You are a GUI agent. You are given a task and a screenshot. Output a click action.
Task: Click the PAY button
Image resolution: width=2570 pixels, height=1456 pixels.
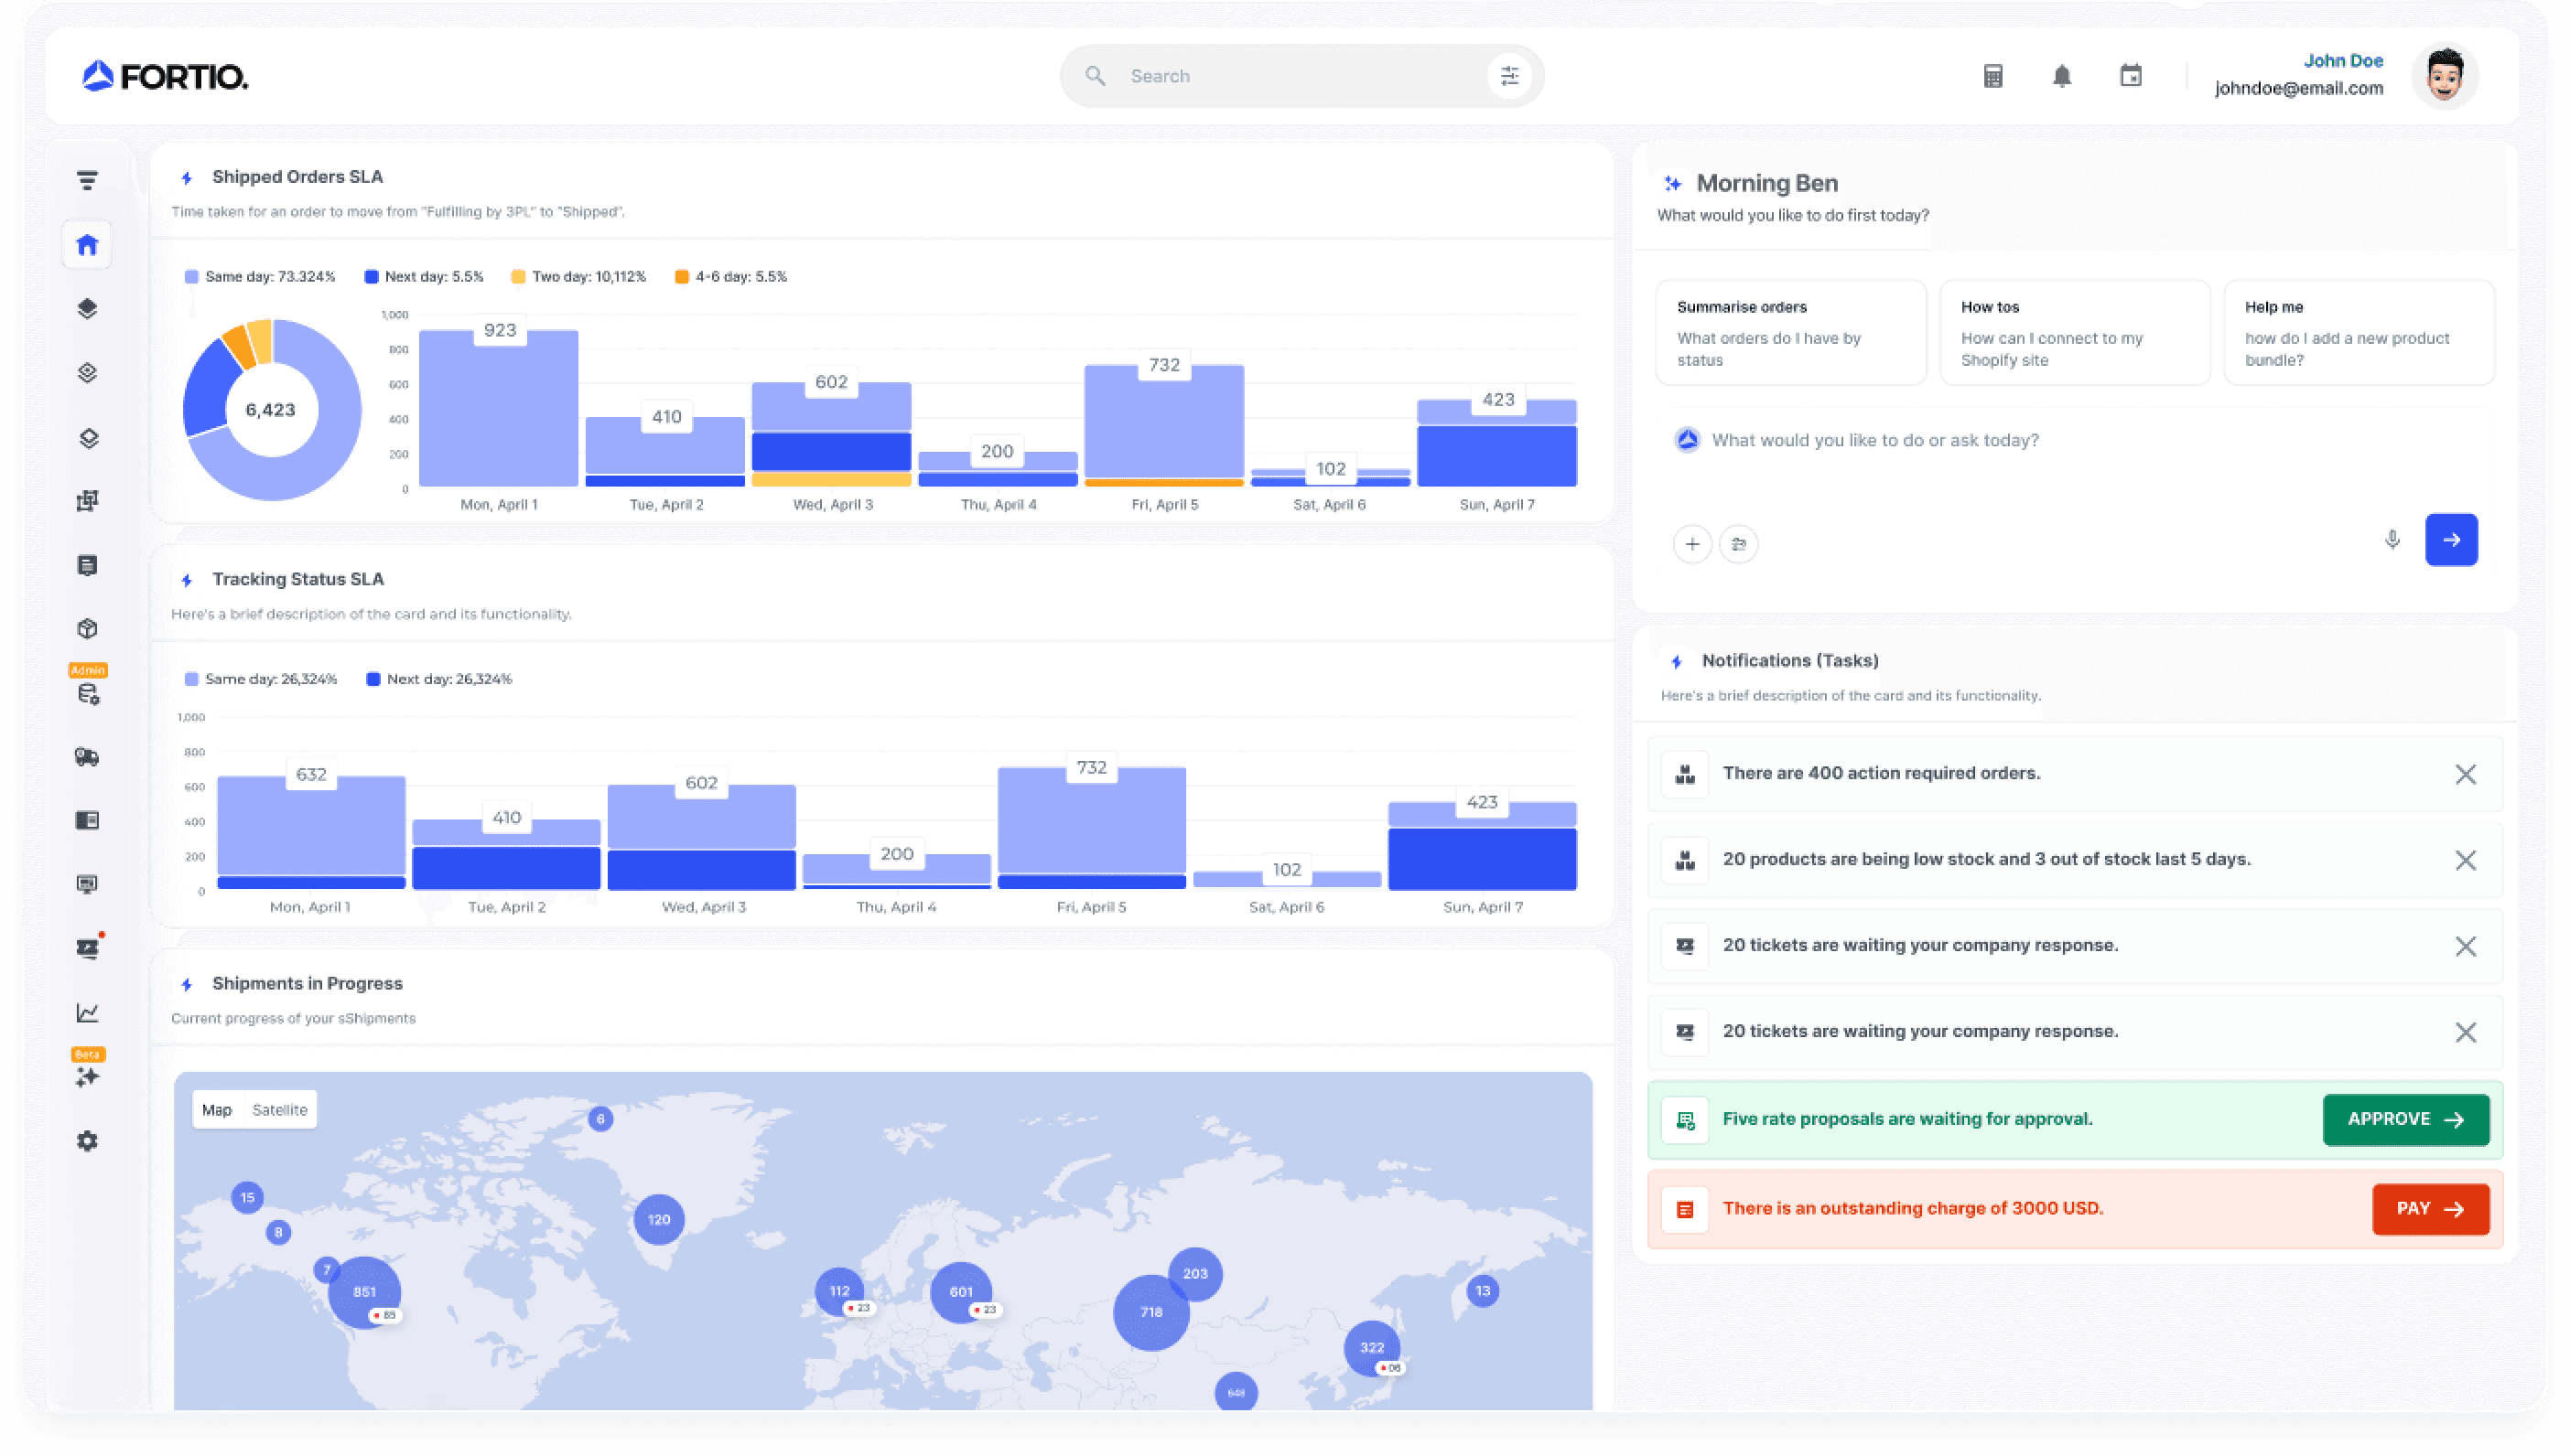coord(2429,1209)
